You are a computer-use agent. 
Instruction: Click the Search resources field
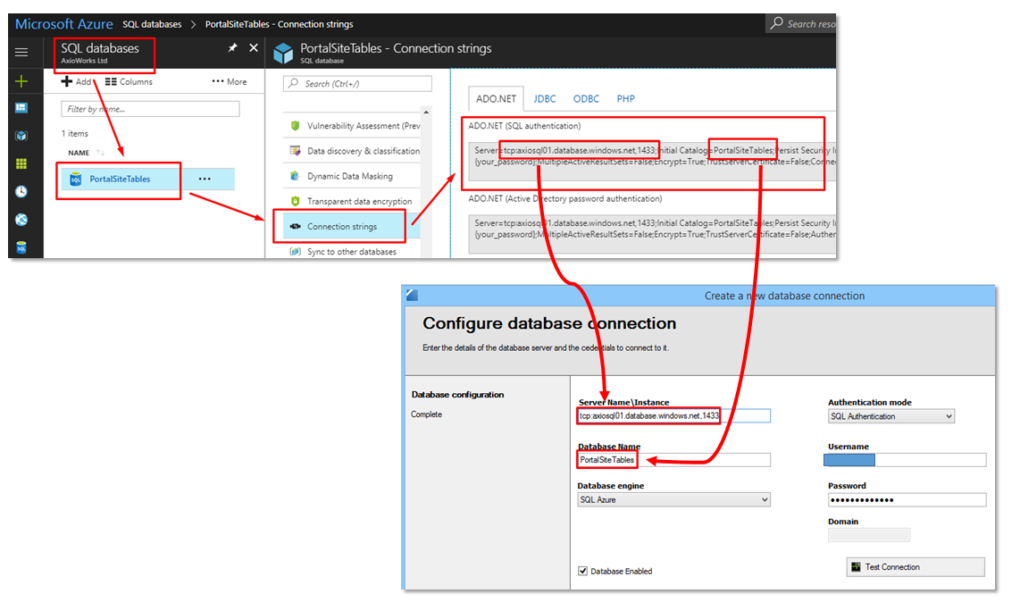[x=801, y=23]
